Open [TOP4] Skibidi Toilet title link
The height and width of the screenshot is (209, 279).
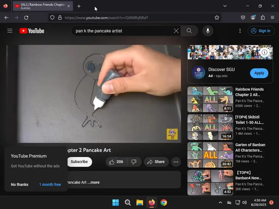click(x=250, y=120)
